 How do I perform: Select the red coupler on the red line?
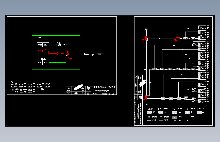coord(58,54)
